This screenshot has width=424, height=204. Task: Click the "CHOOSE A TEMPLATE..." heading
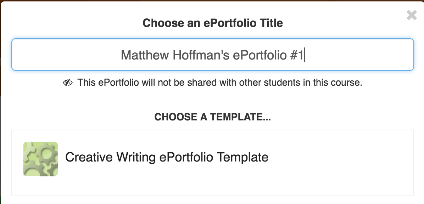213,117
